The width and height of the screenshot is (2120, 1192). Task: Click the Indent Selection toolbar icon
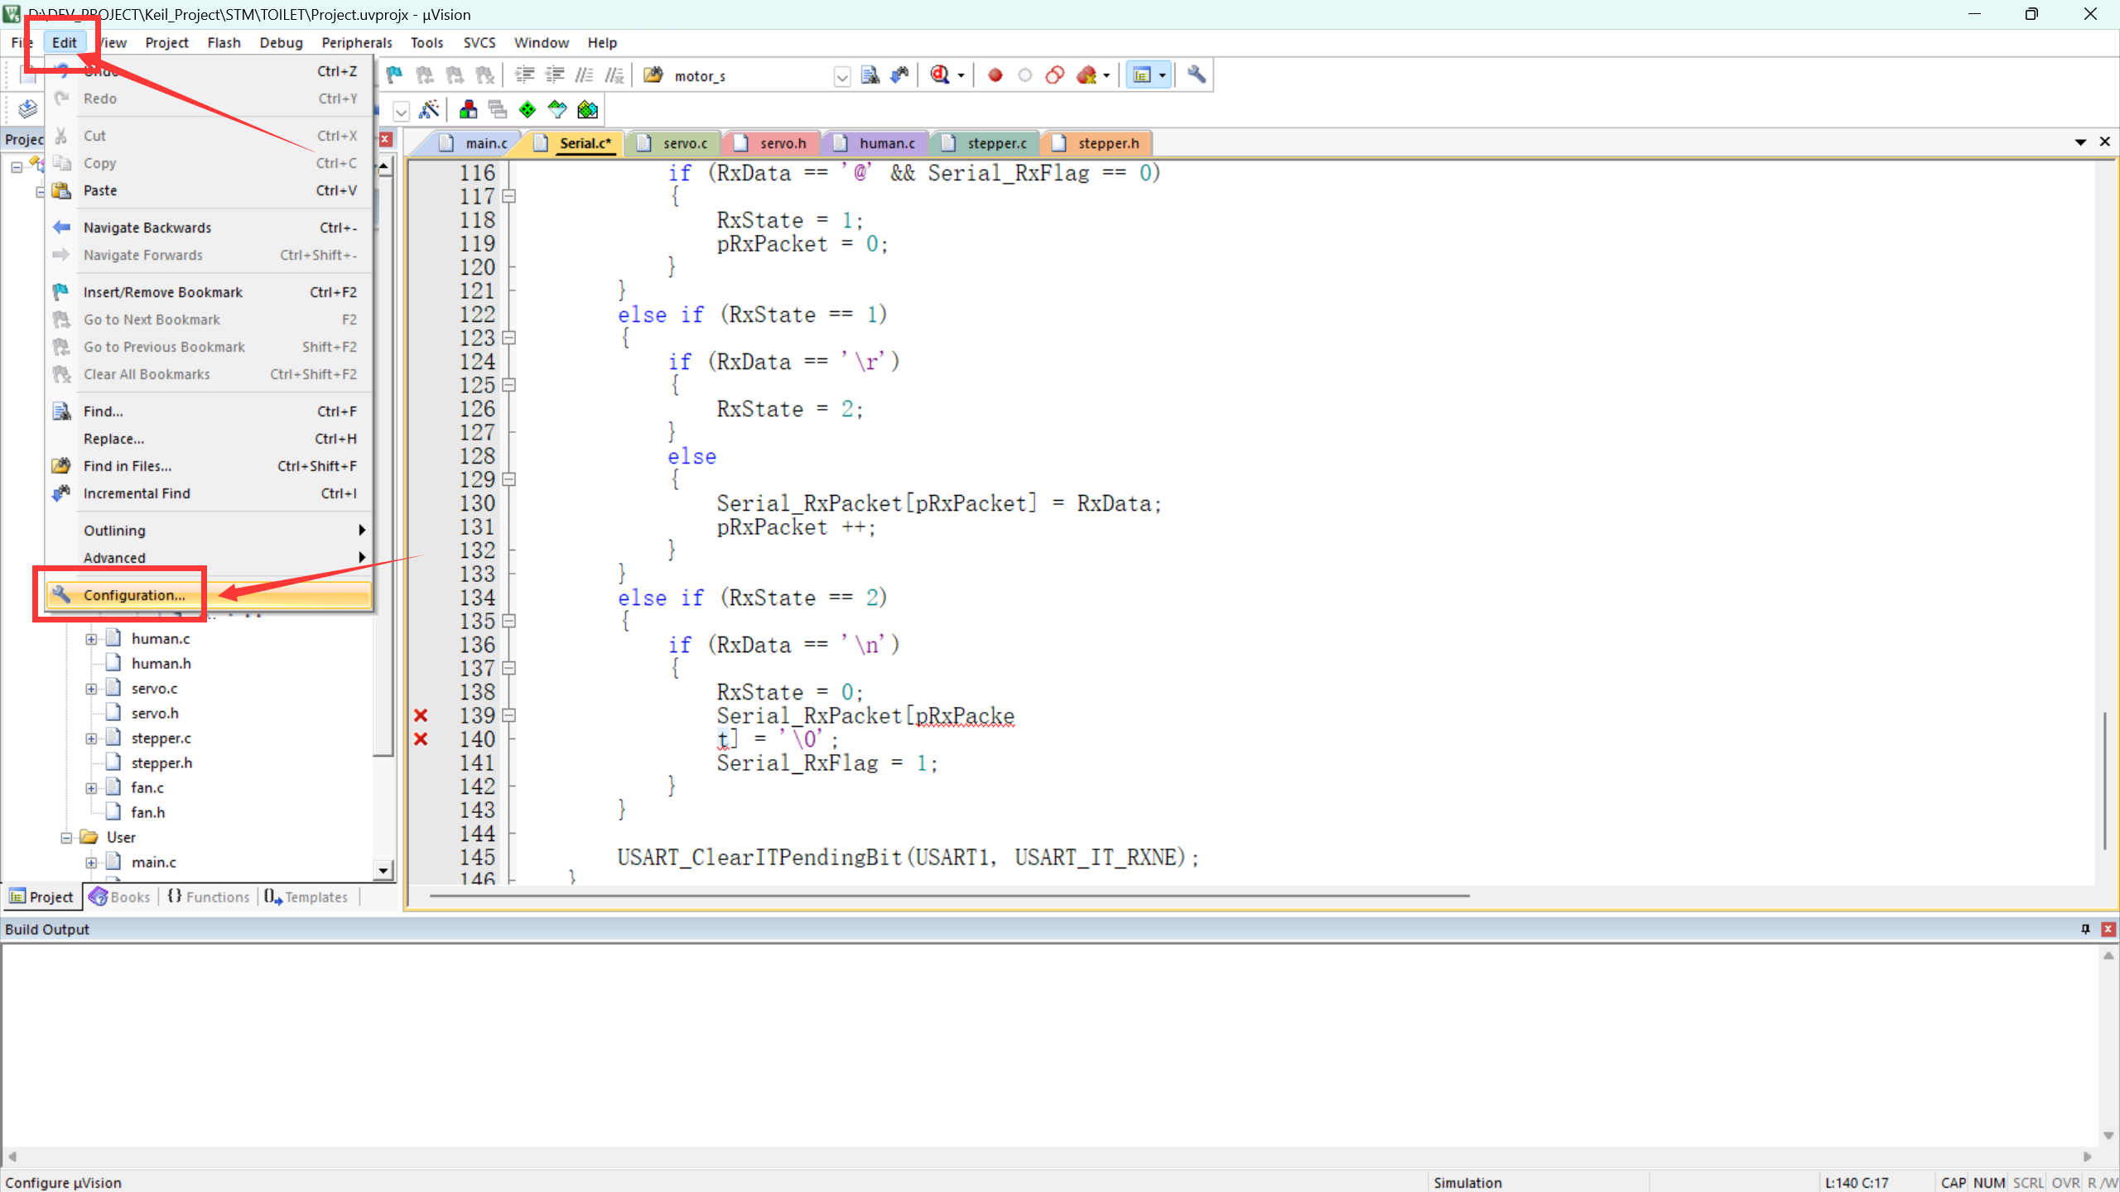pos(524,75)
